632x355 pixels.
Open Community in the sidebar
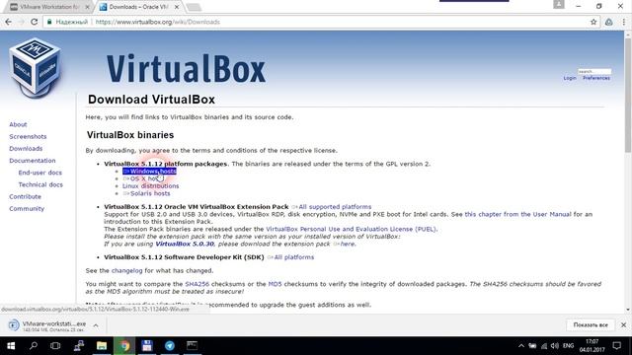[27, 209]
